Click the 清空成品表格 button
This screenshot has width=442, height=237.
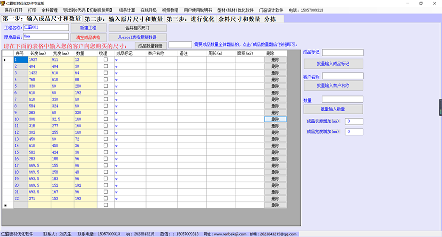click(x=88, y=37)
